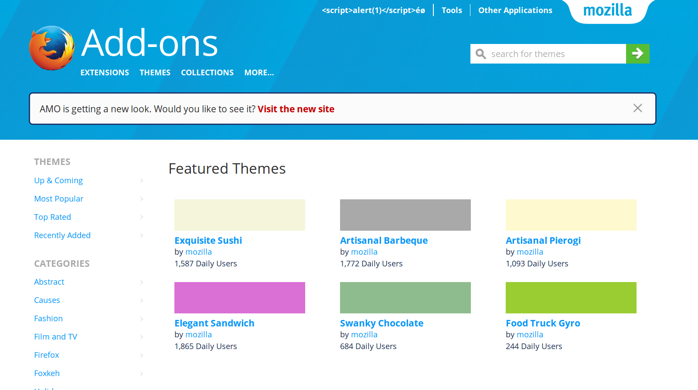The image size is (698, 390).
Task: Expand the Top Rated chevron
Action: click(142, 217)
